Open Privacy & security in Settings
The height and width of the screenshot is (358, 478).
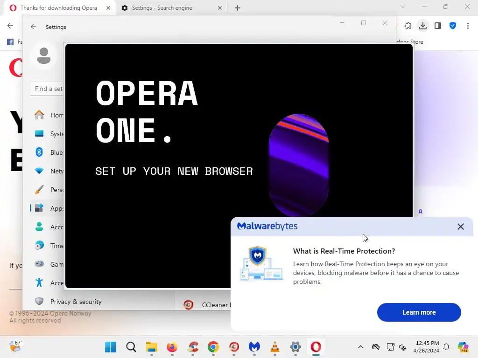click(x=76, y=302)
